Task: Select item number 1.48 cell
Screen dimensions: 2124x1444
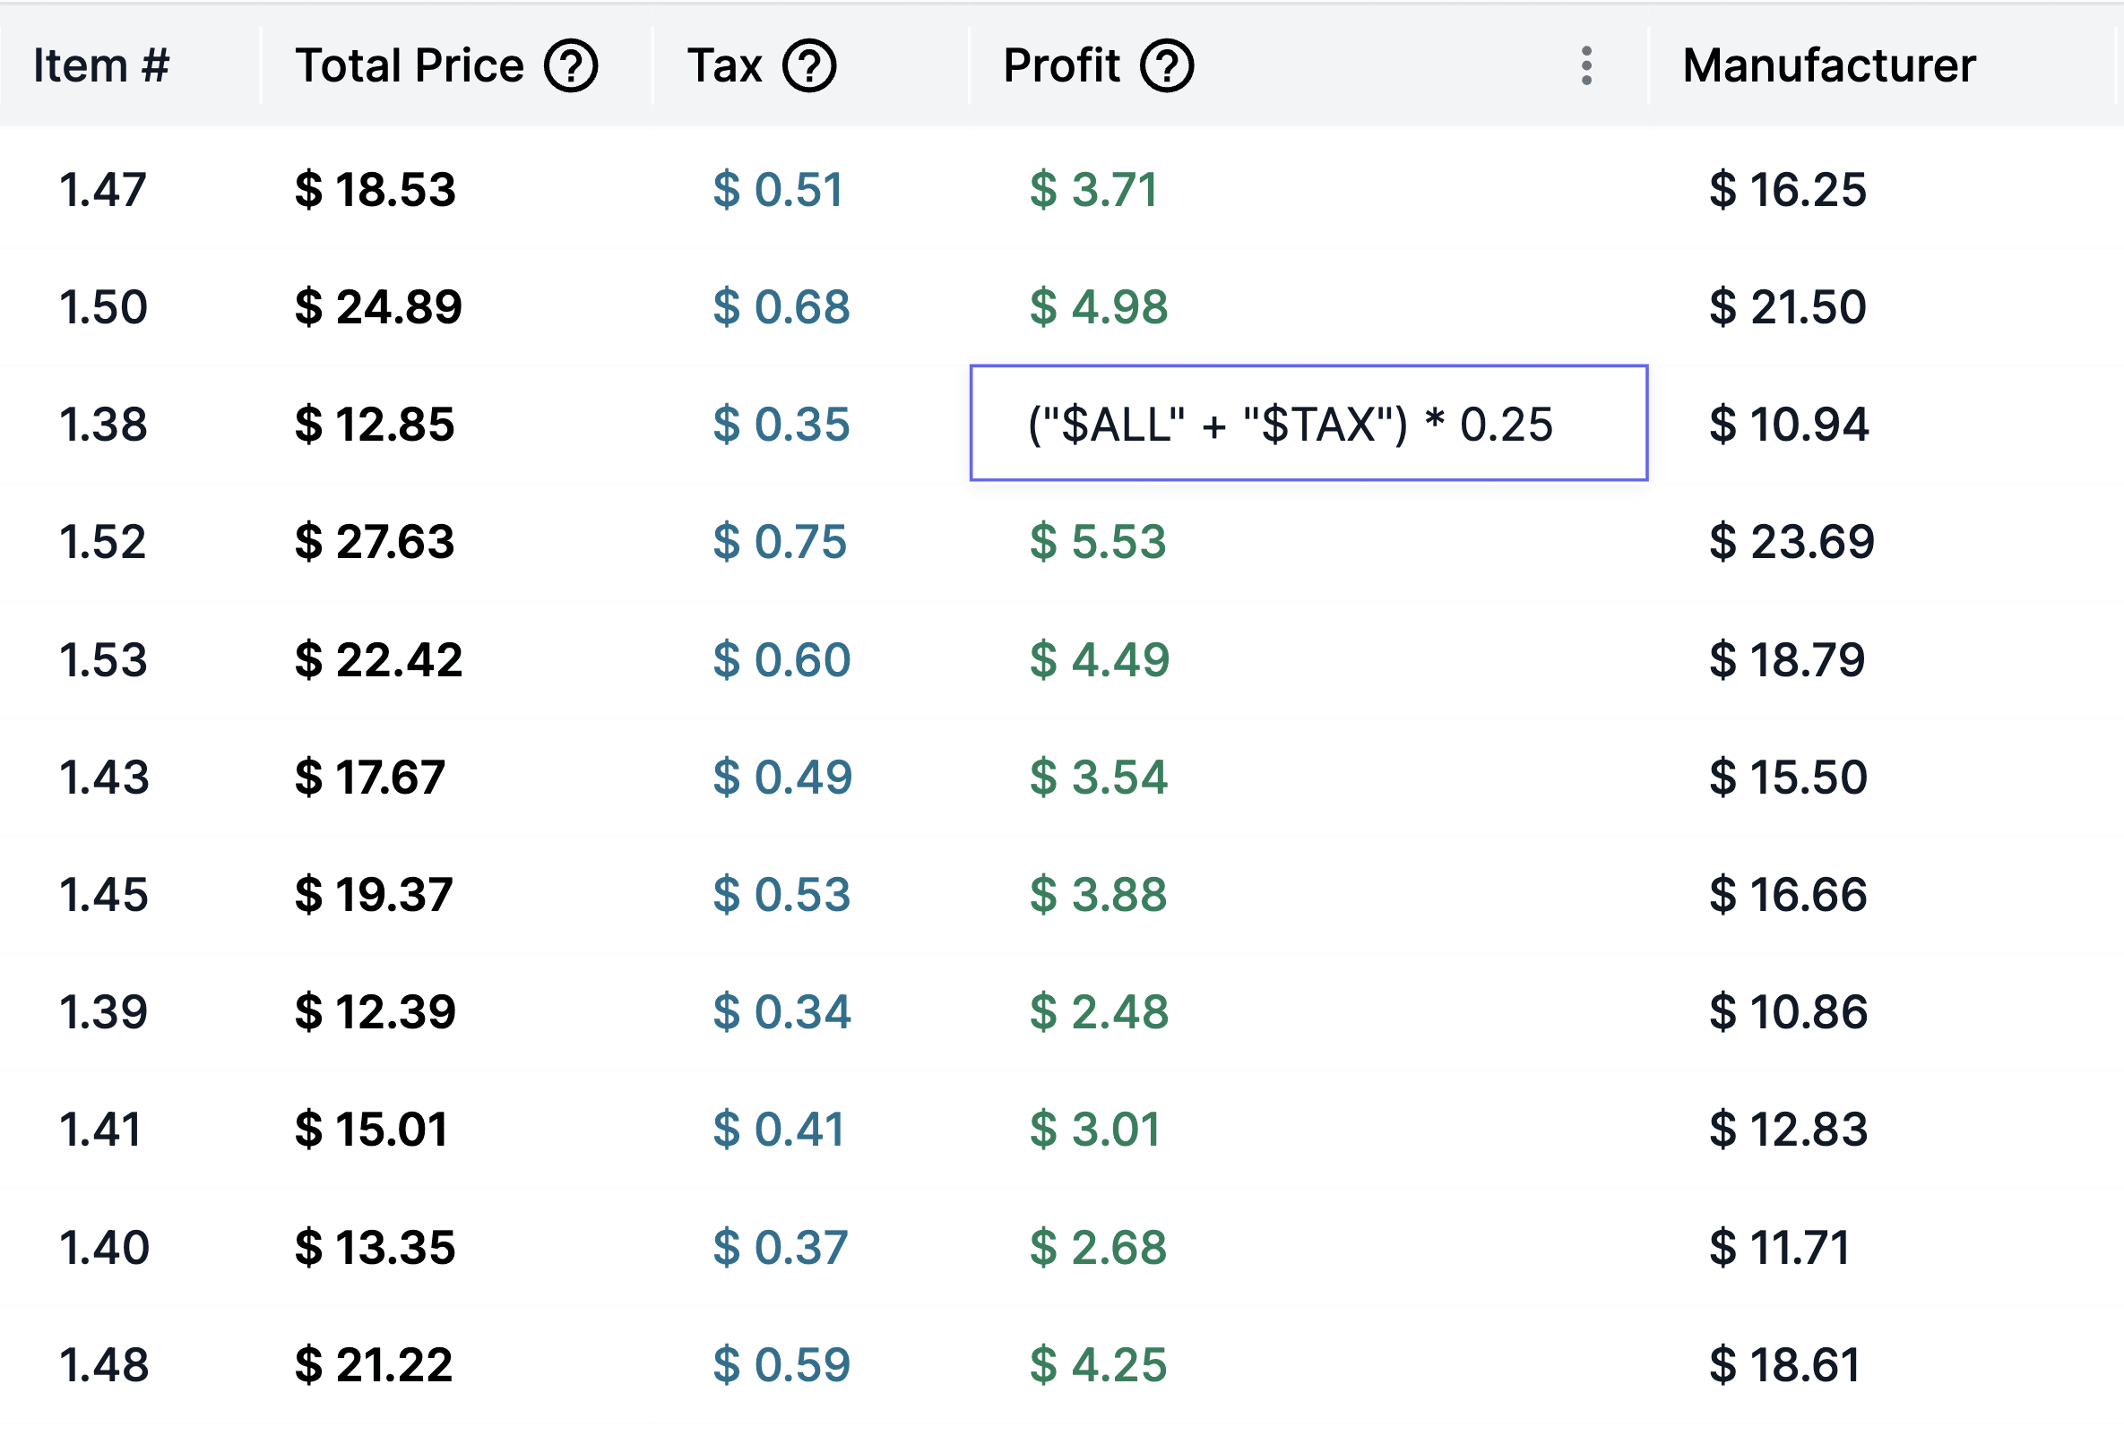Action: coord(103,1364)
